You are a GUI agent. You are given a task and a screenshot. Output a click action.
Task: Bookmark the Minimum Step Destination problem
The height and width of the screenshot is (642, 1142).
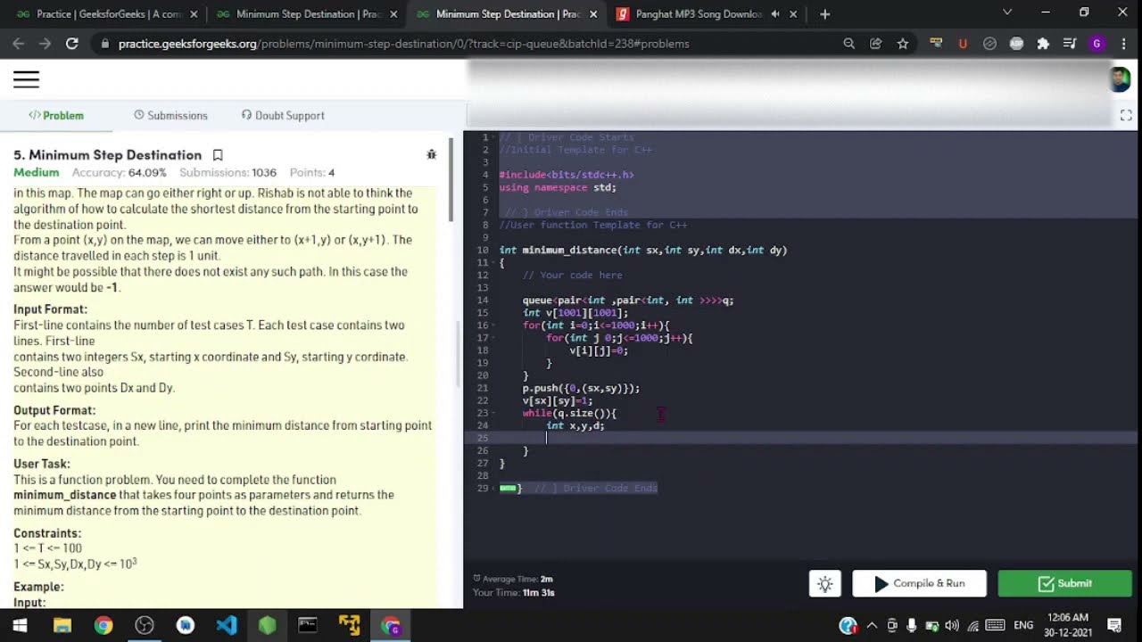218,155
